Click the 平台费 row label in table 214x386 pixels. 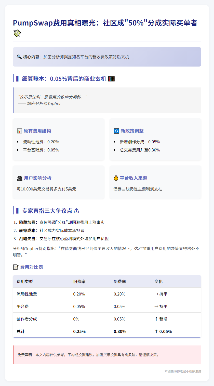(23, 306)
